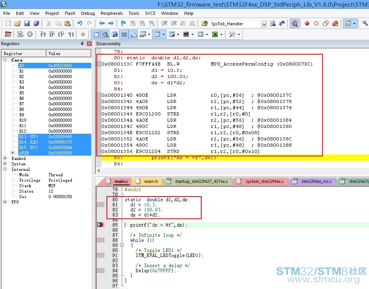Collapse the Core register group

click(x=5, y=60)
